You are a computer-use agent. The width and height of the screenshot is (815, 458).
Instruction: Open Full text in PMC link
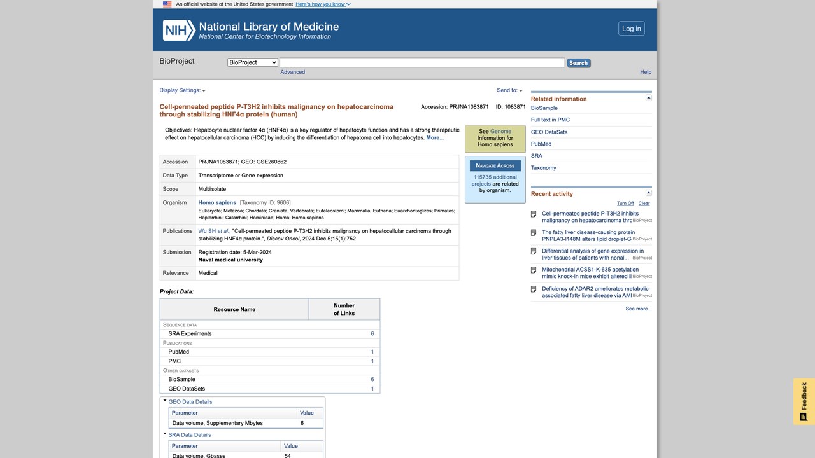(x=550, y=120)
